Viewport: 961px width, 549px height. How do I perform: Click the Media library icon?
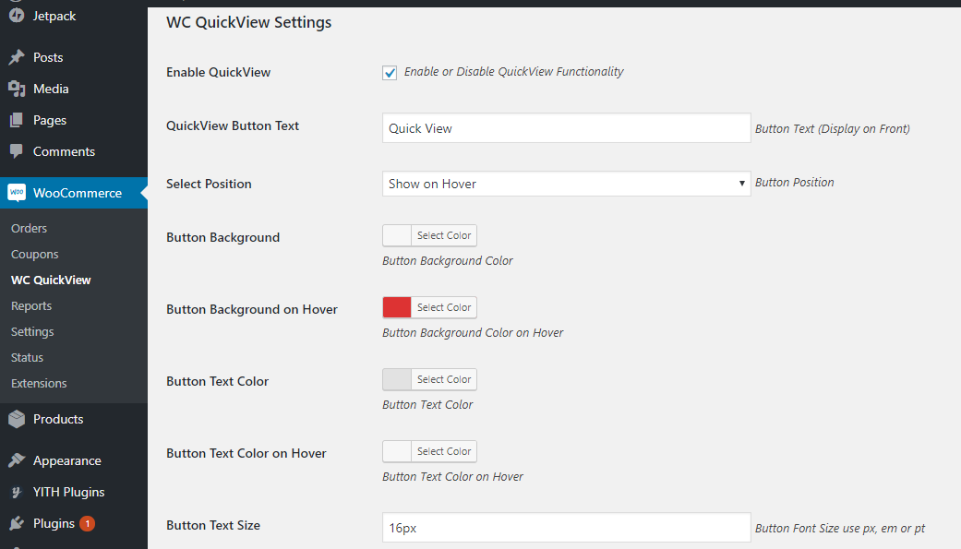(17, 89)
